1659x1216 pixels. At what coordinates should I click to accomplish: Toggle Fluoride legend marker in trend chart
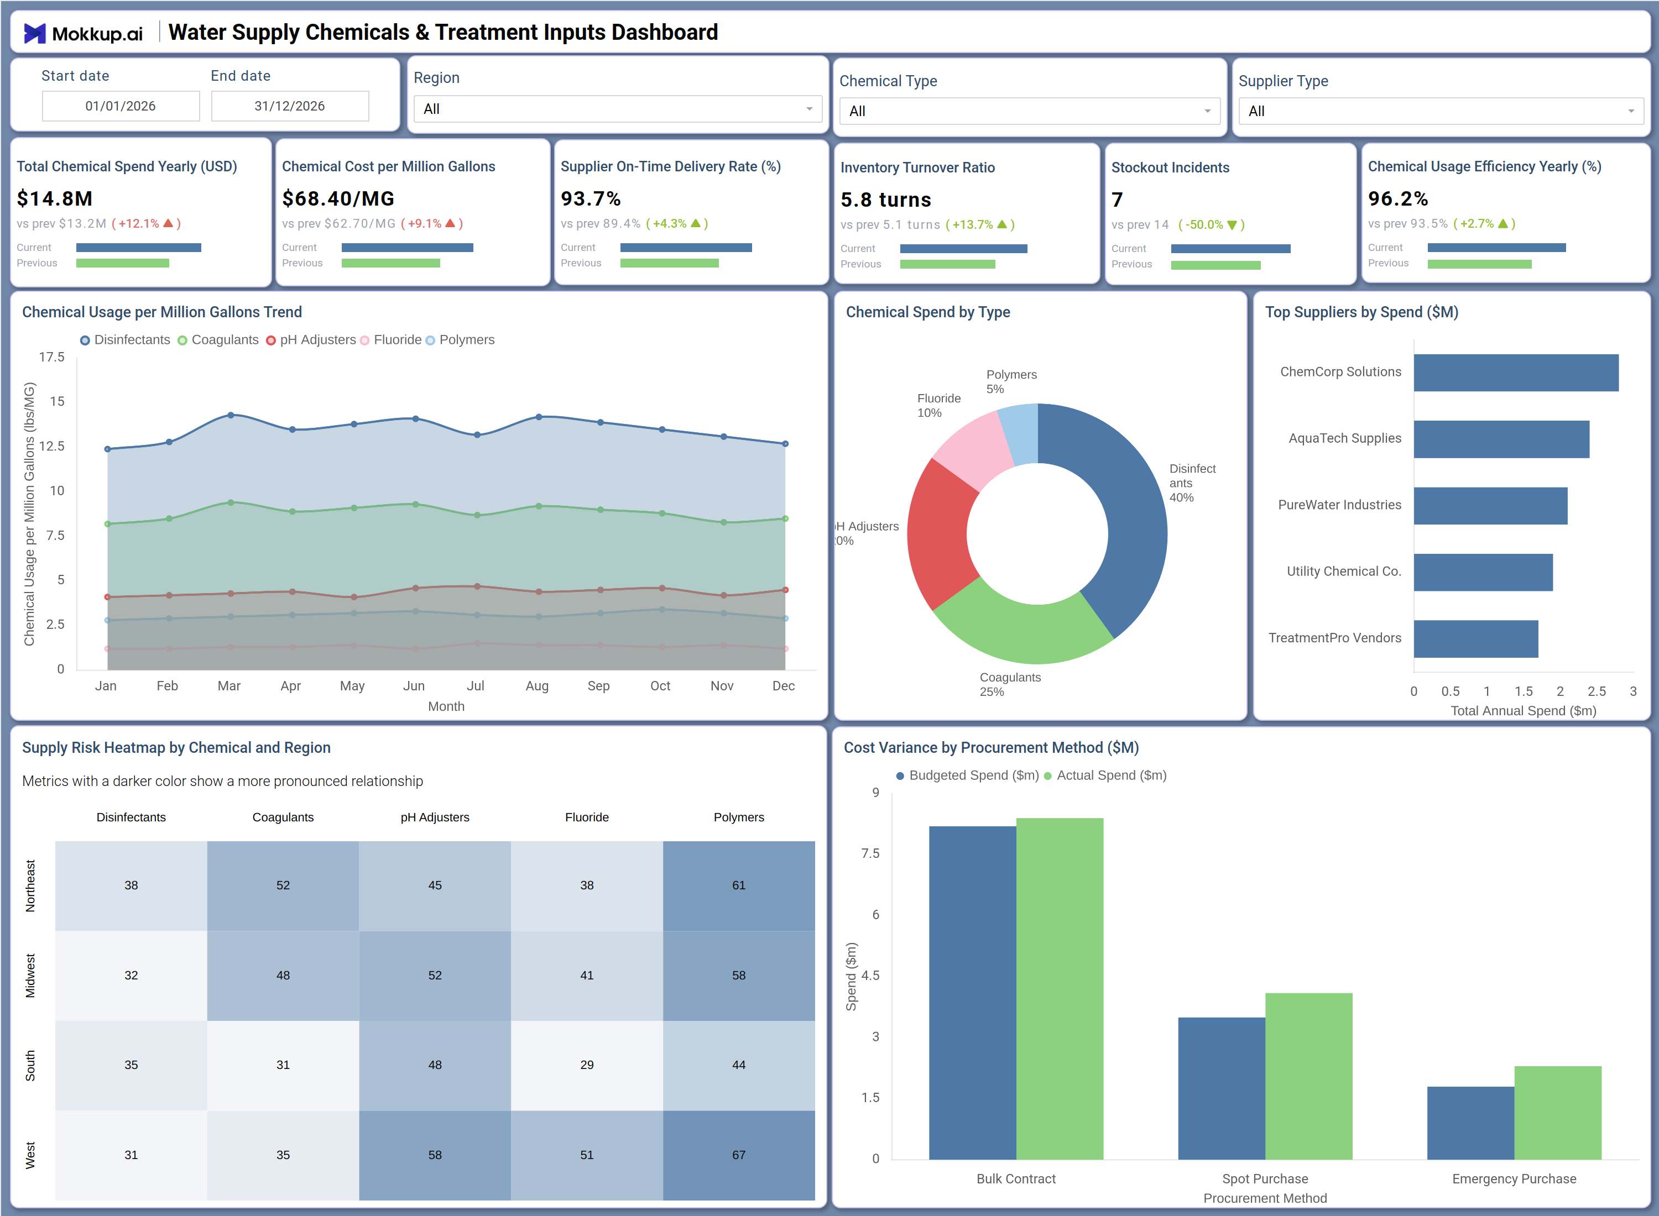pyautogui.click(x=364, y=340)
